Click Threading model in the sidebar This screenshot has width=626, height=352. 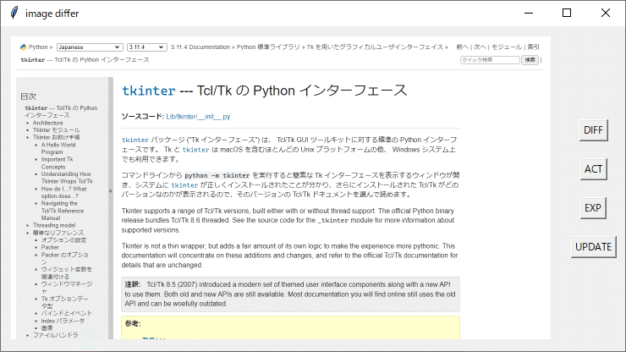54,225
